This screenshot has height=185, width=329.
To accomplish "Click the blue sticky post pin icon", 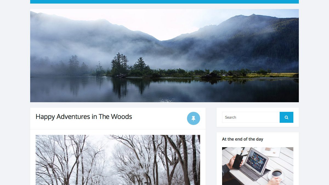I will click(x=194, y=118).
